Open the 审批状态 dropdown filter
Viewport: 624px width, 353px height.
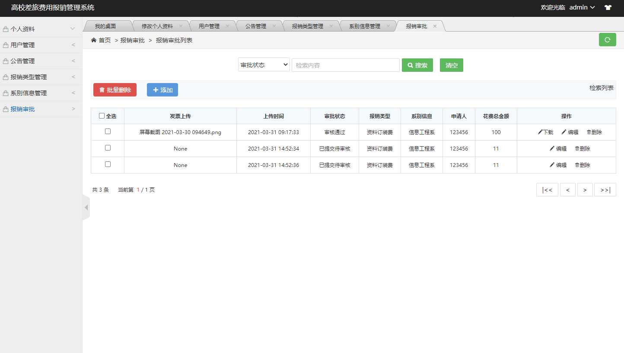click(x=264, y=64)
